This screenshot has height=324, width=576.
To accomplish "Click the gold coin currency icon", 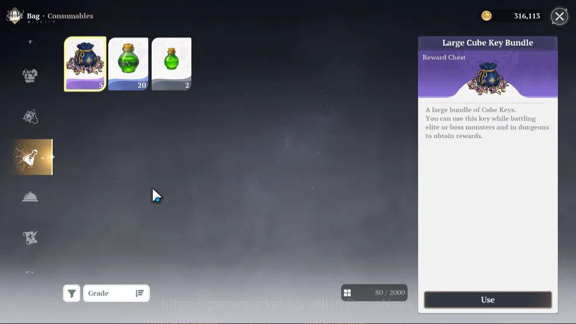I will [x=486, y=16].
